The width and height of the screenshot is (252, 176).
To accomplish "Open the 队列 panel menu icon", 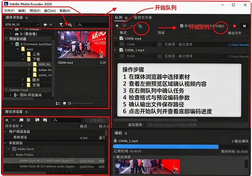I will (126, 18).
